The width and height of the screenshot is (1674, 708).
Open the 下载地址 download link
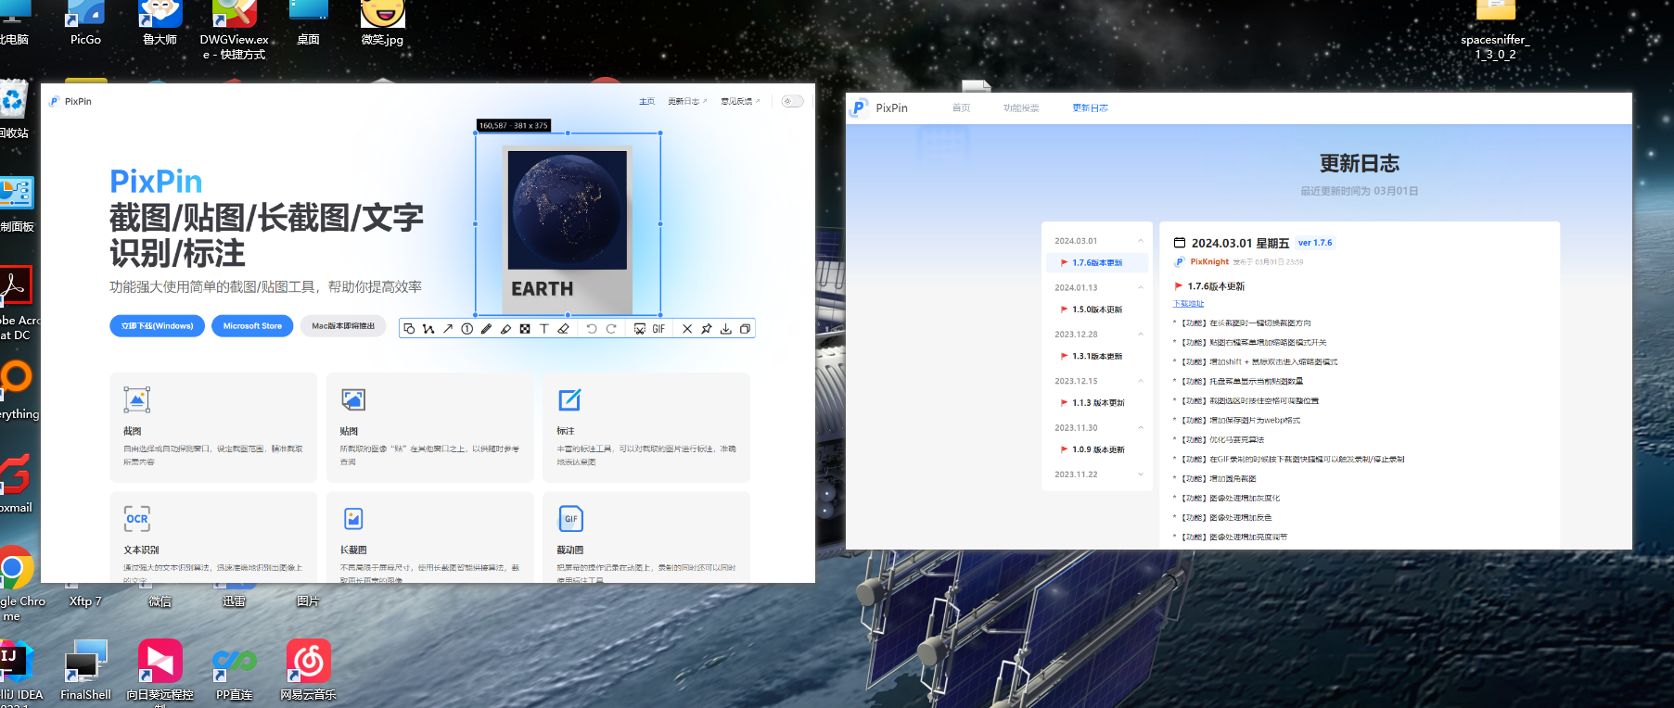[1188, 304]
